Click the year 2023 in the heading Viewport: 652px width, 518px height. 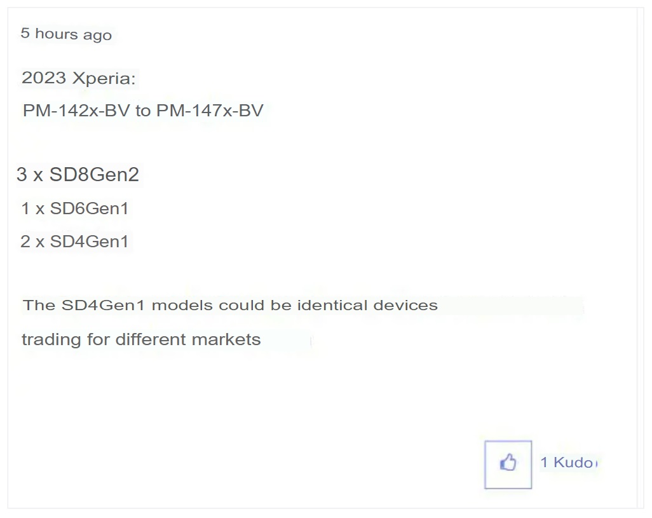tap(44, 78)
